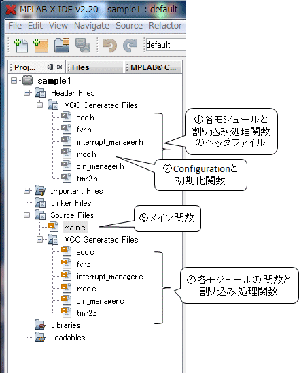Open the default configuration dropdown
Image resolution: width=299 pixels, height=373 pixels.
(x=166, y=44)
